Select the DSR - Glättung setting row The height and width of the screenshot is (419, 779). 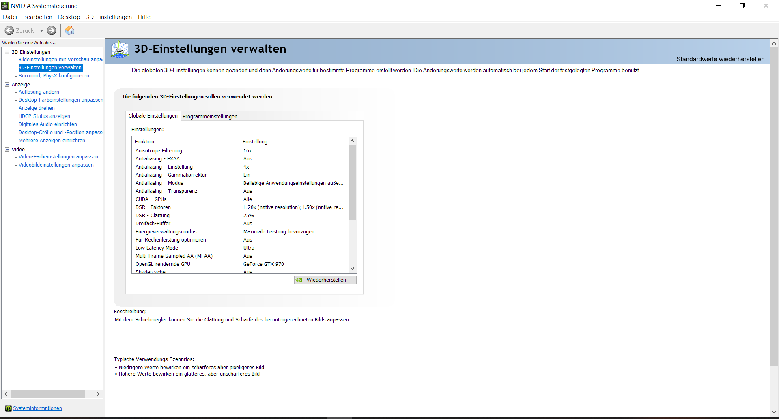(153, 216)
